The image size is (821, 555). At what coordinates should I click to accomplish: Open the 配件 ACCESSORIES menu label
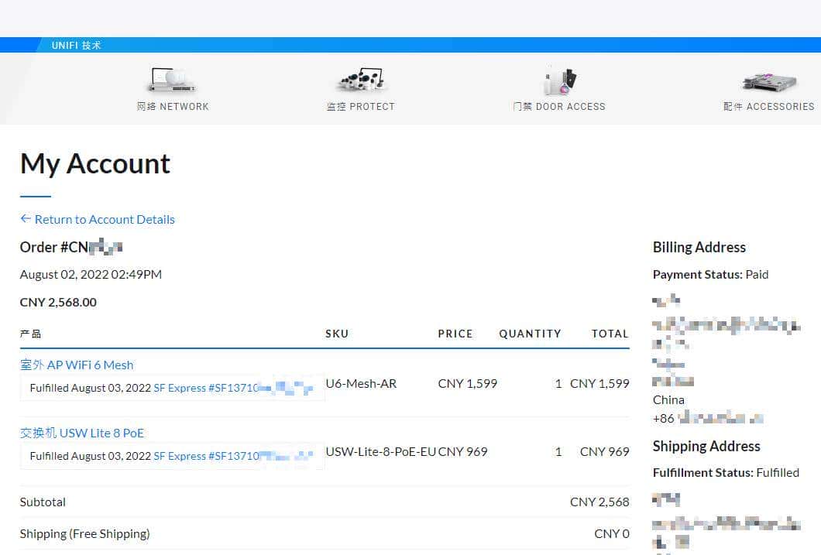[x=768, y=107]
